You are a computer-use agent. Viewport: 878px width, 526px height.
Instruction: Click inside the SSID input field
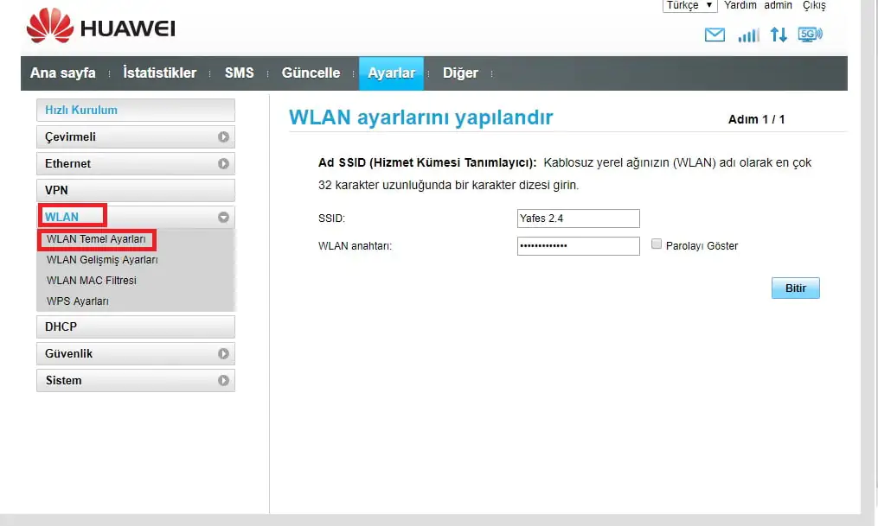coord(578,218)
